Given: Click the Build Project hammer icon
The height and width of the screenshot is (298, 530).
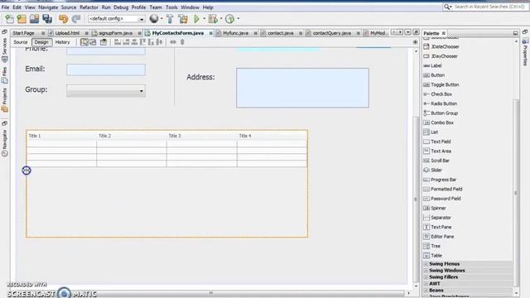Looking at the screenshot, I should [x=170, y=19].
